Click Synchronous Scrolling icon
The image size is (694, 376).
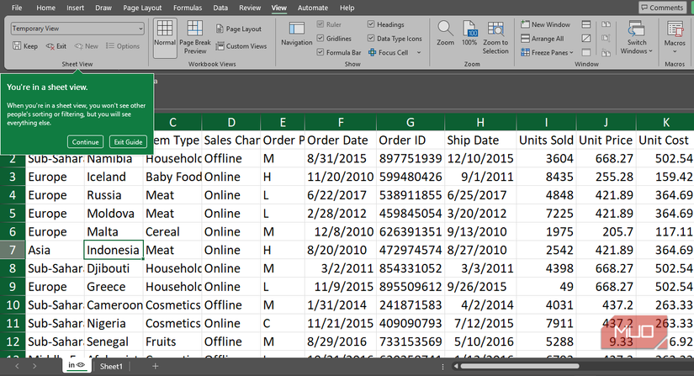tap(606, 39)
